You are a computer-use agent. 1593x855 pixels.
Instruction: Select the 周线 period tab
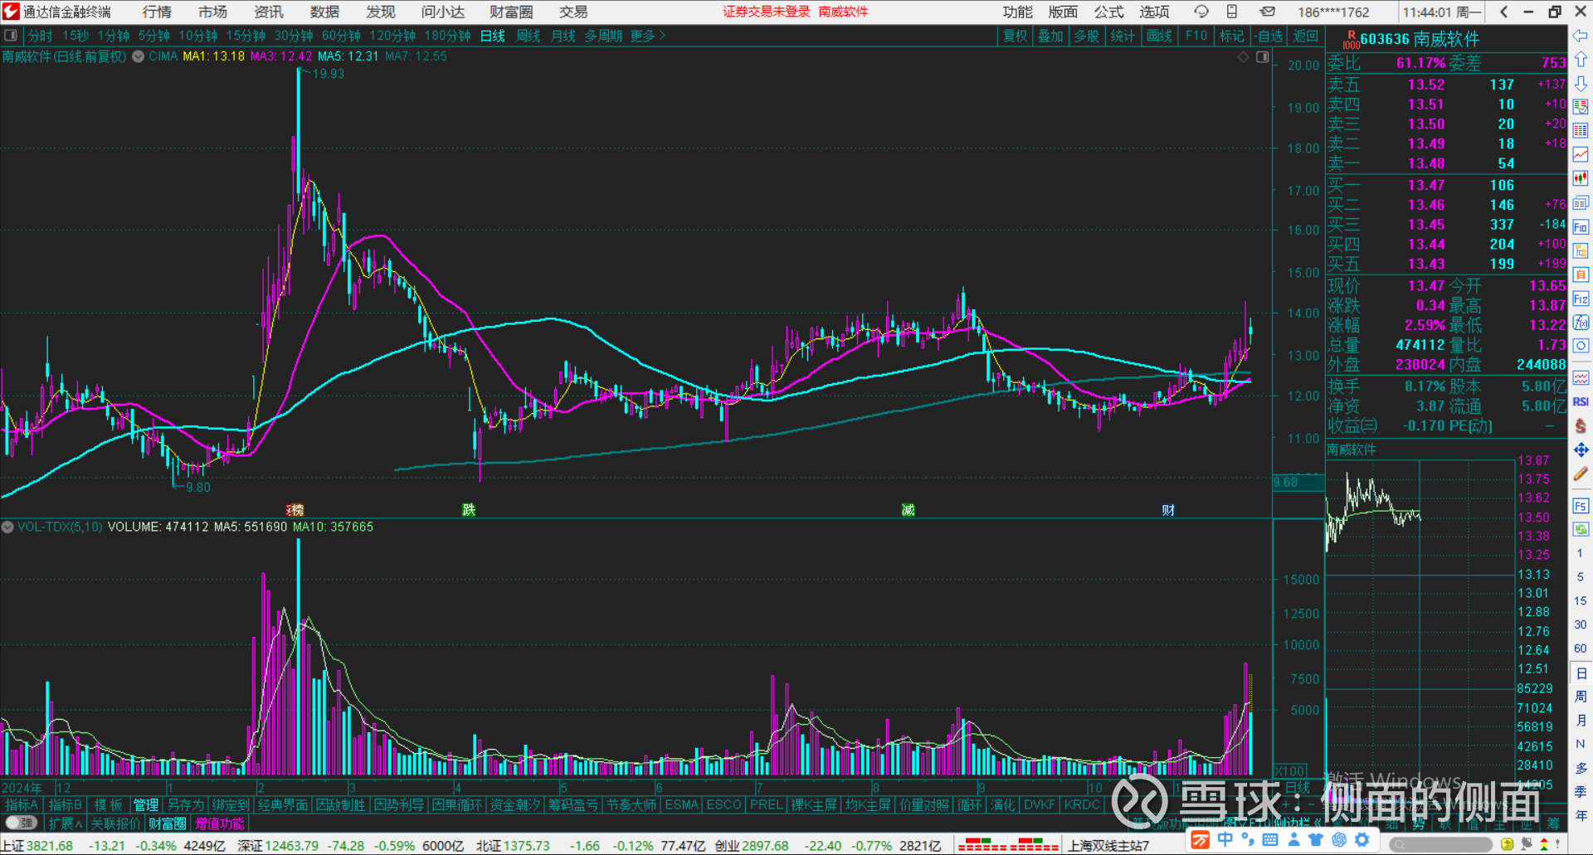pos(529,36)
